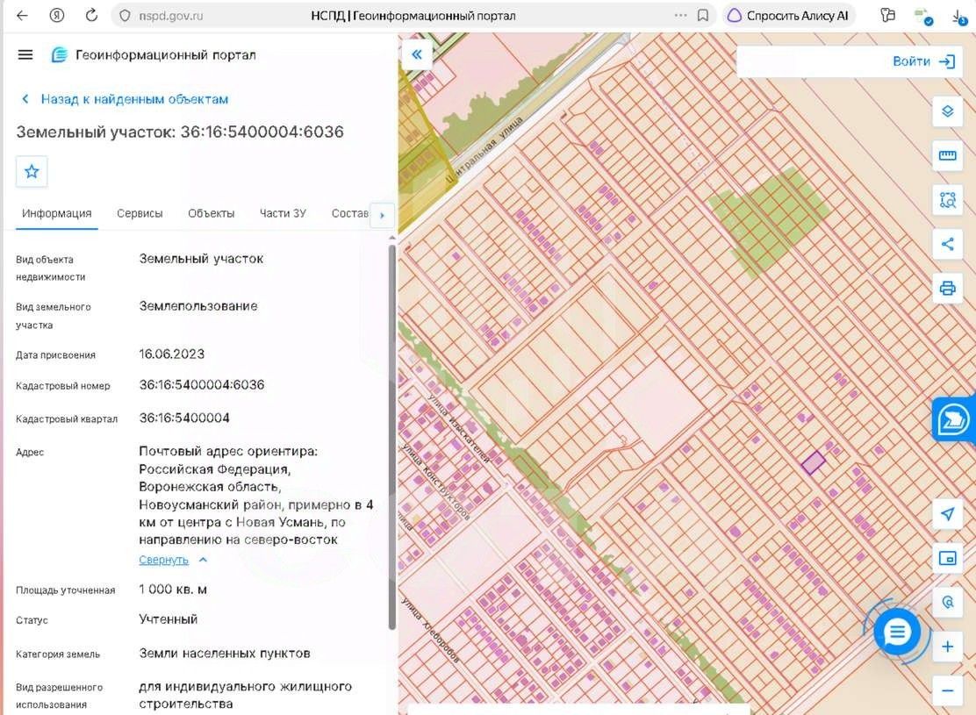The height and width of the screenshot is (715, 976).
Task: Select the area value 1 000 кв. м
Action: (173, 590)
